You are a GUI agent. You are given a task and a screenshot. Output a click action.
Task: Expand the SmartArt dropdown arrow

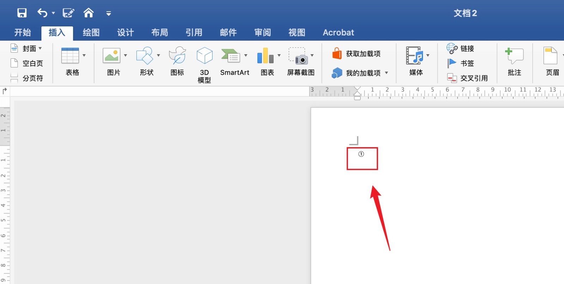pos(246,56)
